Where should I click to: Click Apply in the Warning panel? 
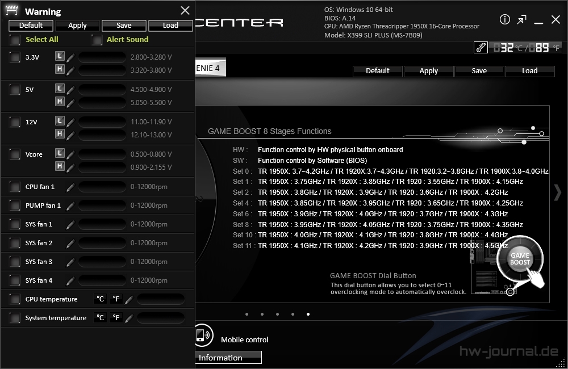77,26
